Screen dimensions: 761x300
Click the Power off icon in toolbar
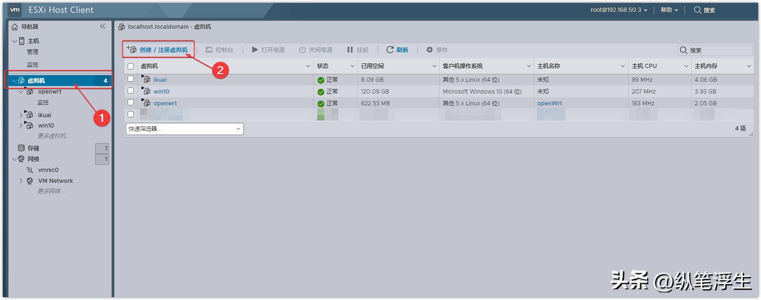coord(303,50)
